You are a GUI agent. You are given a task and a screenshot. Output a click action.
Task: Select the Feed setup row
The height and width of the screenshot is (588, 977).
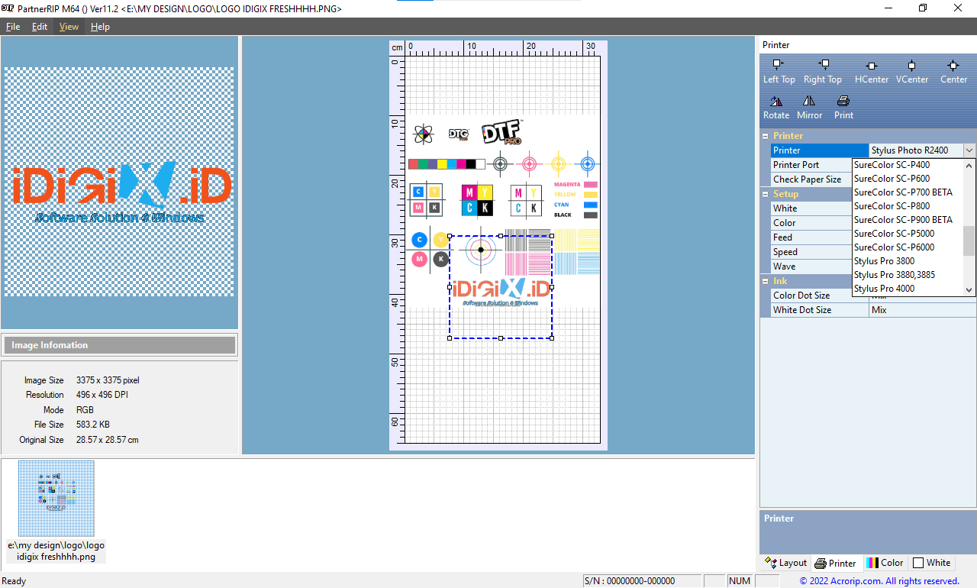[x=811, y=237]
